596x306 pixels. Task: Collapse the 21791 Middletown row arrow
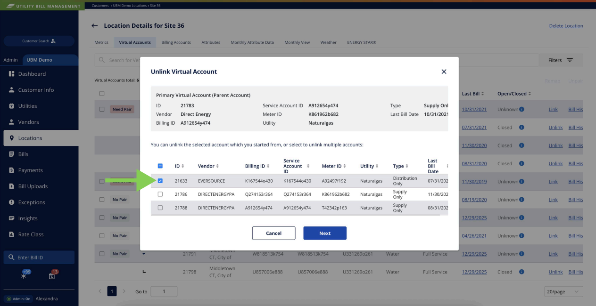click(144, 254)
